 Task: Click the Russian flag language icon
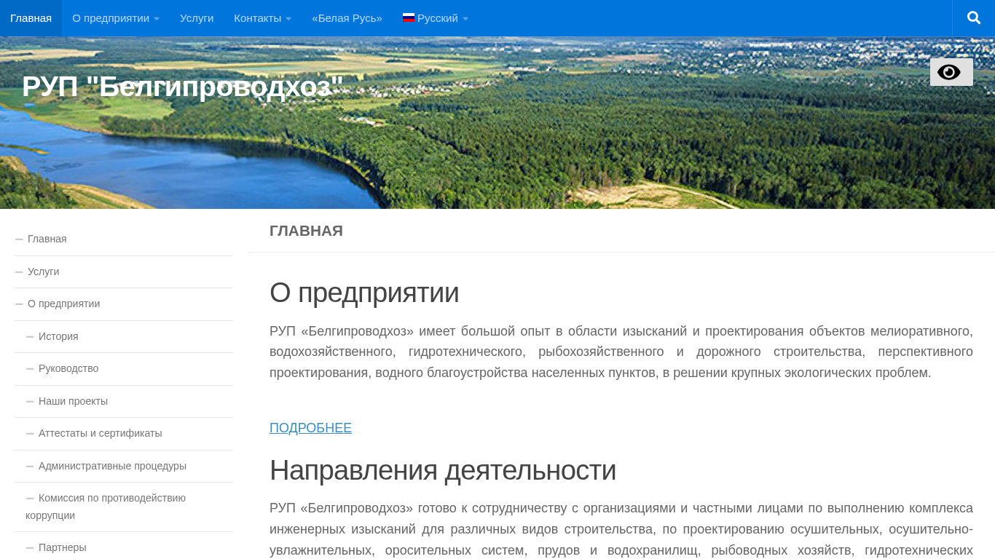pos(409,17)
